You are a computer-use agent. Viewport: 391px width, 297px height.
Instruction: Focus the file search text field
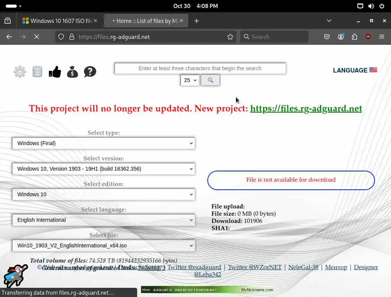[200, 68]
